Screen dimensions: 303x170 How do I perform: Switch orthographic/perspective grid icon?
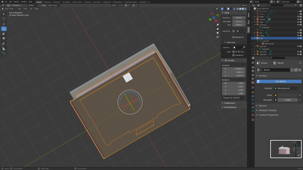[x=218, y=37]
